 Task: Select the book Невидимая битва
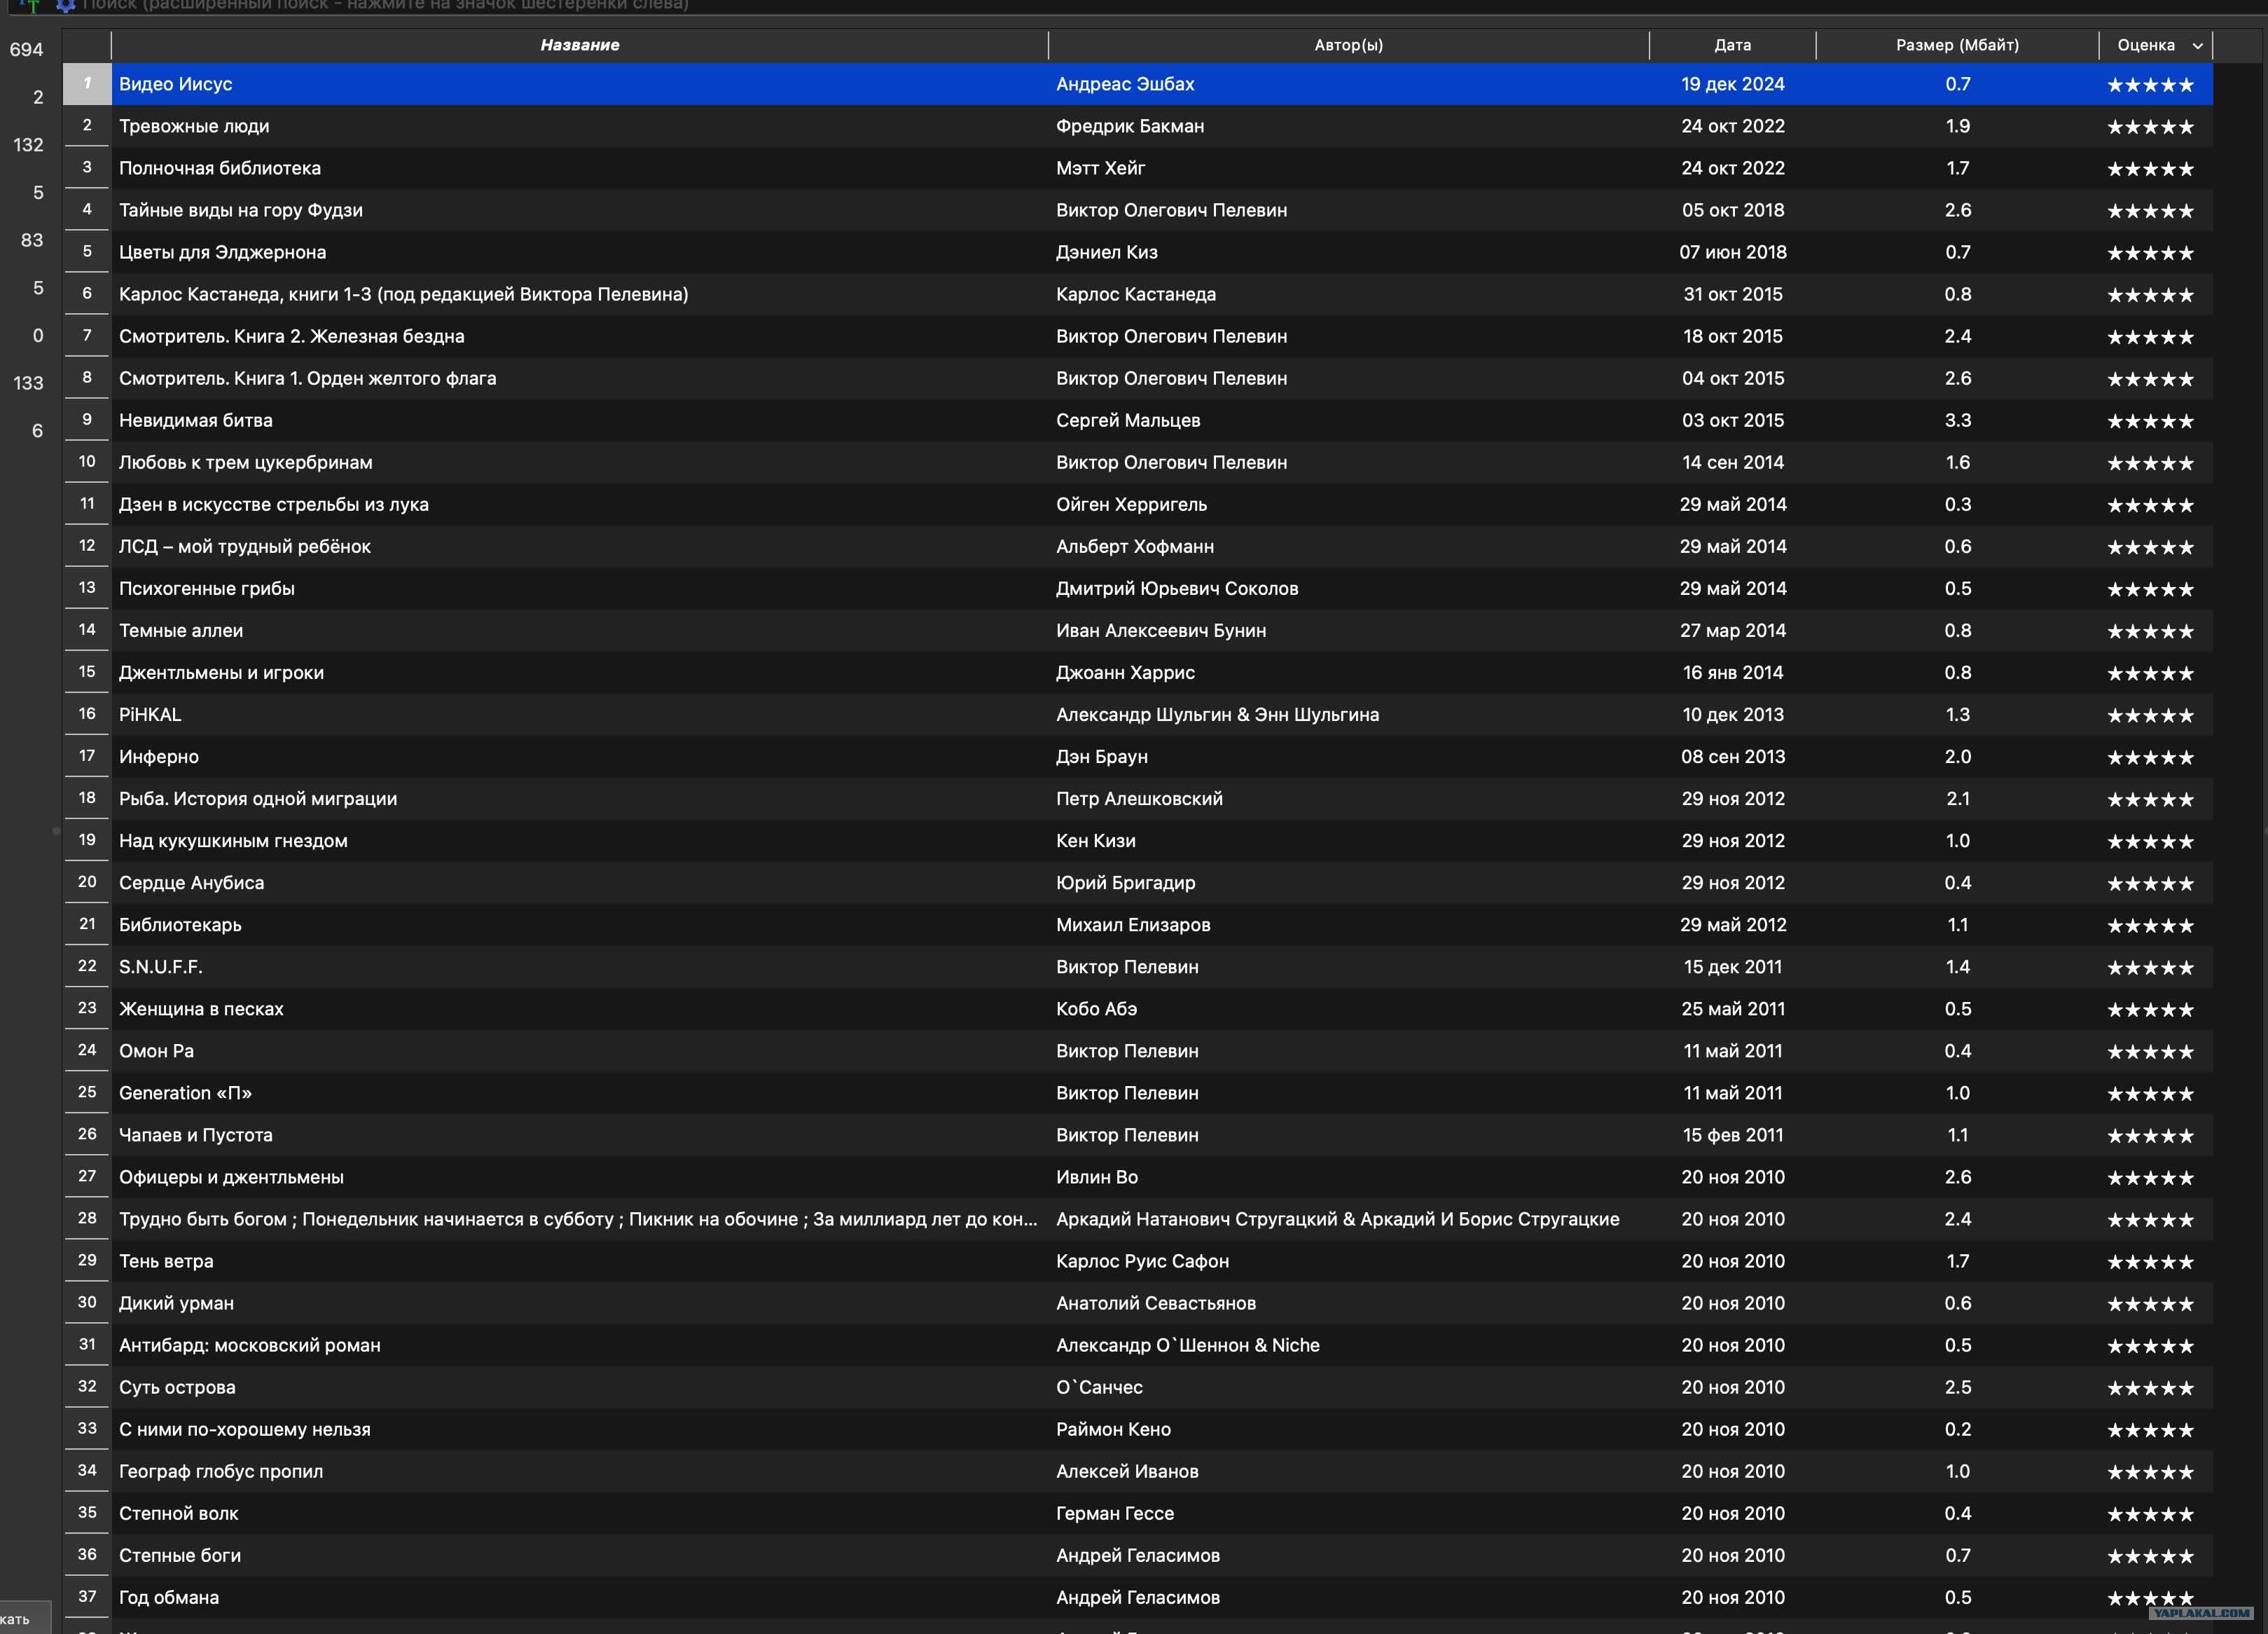pyautogui.click(x=195, y=420)
